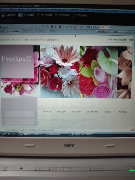The image size is (135, 180).
Task: Open the アクセス向上 menu
Action: pyautogui.click(x=58, y=10)
